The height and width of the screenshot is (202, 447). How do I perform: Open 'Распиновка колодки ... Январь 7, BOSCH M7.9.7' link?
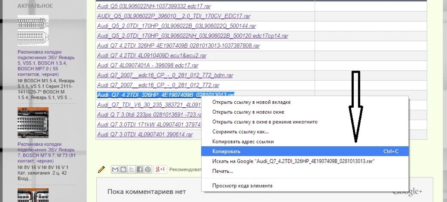(x=46, y=153)
